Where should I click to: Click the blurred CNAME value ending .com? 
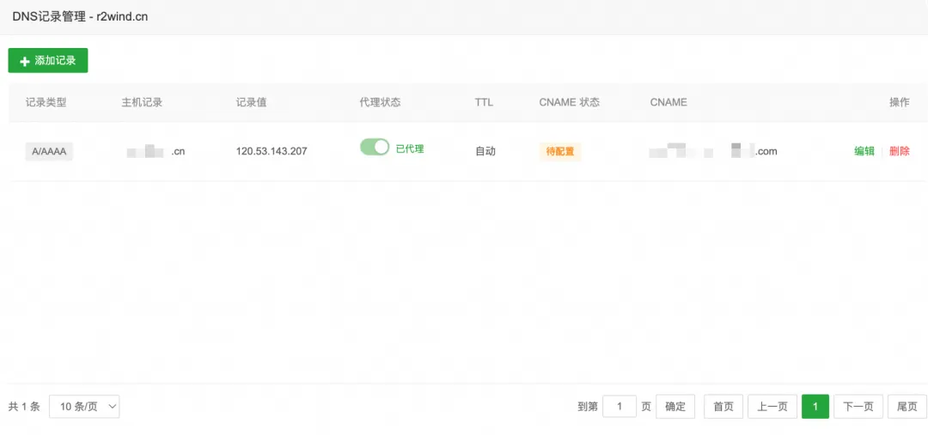tap(713, 151)
